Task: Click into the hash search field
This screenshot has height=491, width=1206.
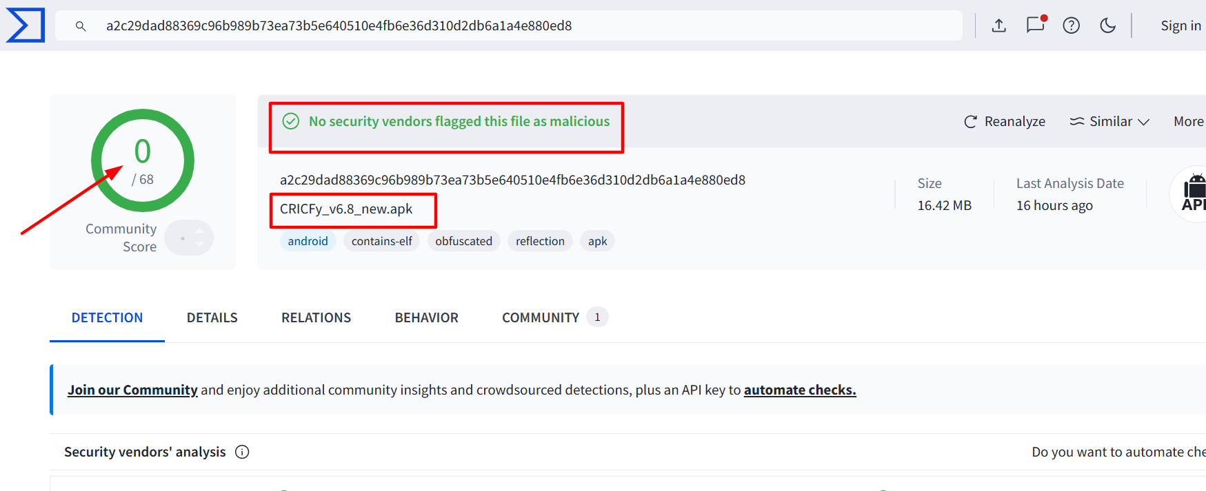Action: 509,25
